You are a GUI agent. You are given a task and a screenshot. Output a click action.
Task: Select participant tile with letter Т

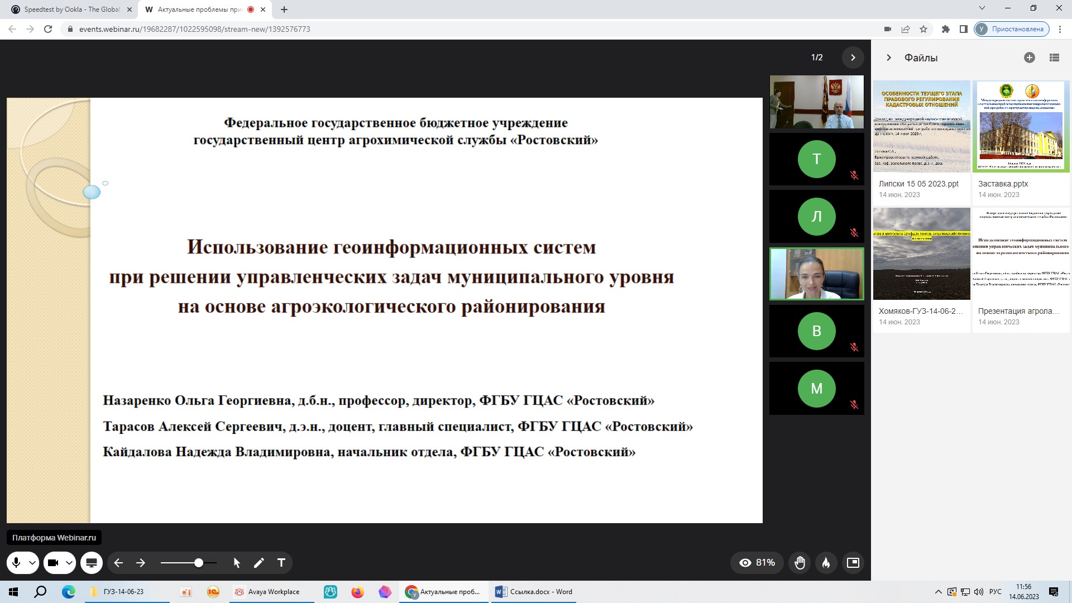817,159
